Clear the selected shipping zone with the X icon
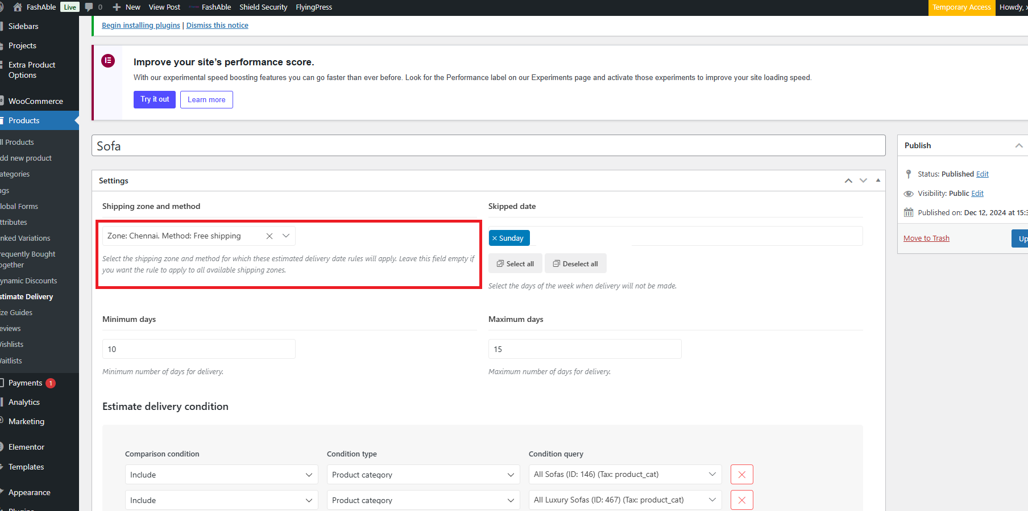 pyautogui.click(x=270, y=236)
